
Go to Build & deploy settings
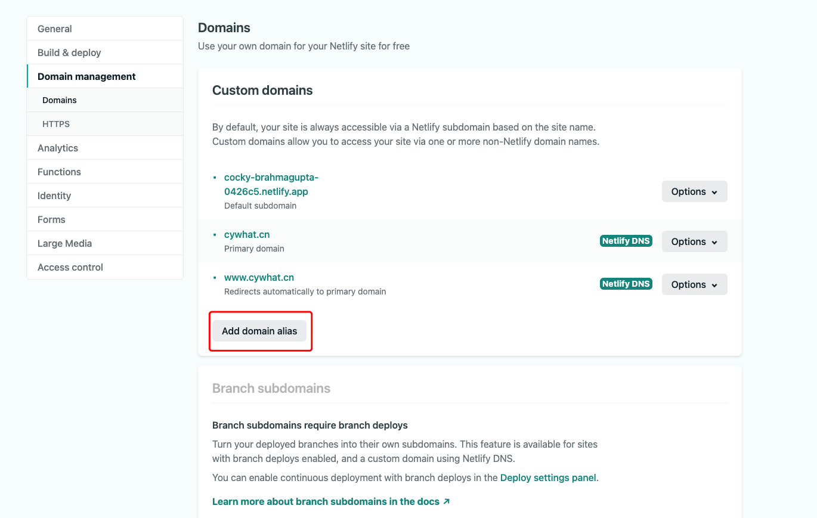coord(69,52)
